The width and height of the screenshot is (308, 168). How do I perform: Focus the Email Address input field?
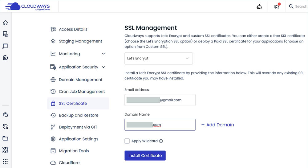click(160, 100)
